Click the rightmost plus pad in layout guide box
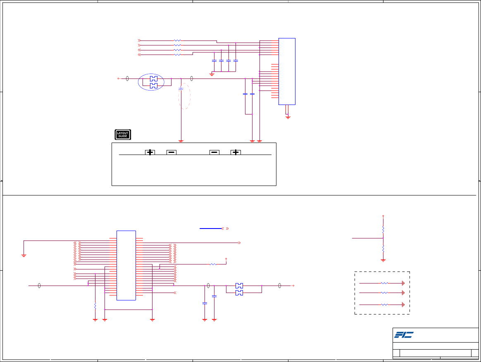Screen dimensions: 481x362 pos(236,152)
